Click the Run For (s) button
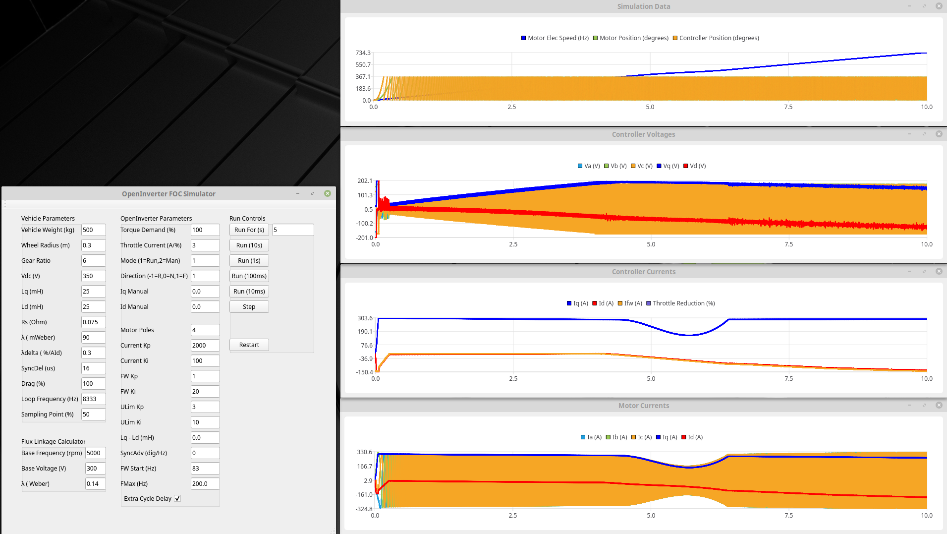 coord(249,230)
